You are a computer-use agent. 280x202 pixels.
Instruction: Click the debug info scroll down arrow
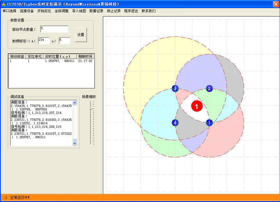[x=75, y=143]
